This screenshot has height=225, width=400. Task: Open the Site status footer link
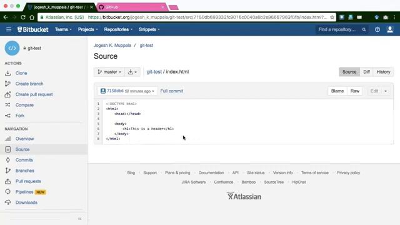(x=256, y=172)
